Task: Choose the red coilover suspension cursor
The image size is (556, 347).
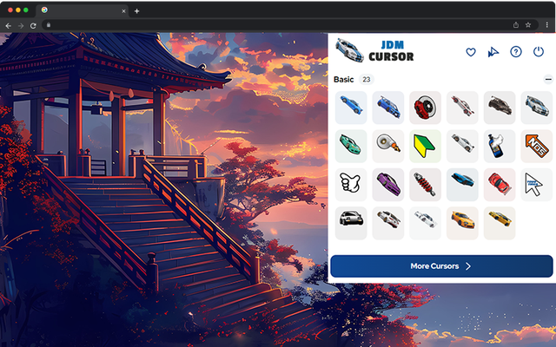Action: (425, 185)
